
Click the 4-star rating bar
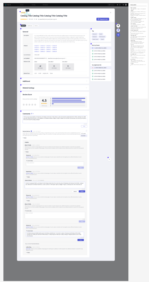click(x=69, y=100)
